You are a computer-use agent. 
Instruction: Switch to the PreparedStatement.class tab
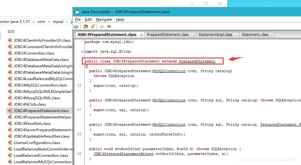[168, 35]
